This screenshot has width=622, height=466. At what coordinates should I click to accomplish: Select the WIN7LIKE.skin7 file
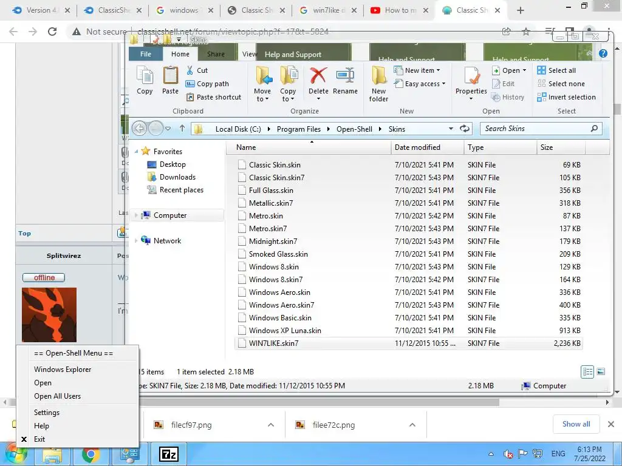409,343
